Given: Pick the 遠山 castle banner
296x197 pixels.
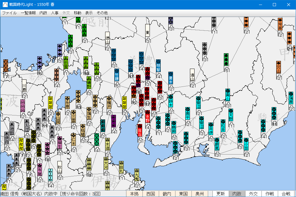Looking at the screenshot, I should tap(192, 75).
